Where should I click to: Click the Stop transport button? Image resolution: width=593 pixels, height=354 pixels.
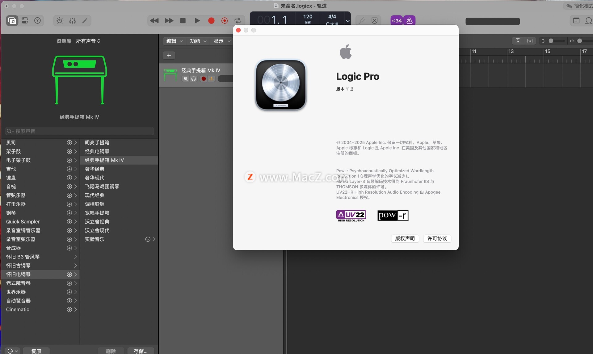click(x=183, y=21)
